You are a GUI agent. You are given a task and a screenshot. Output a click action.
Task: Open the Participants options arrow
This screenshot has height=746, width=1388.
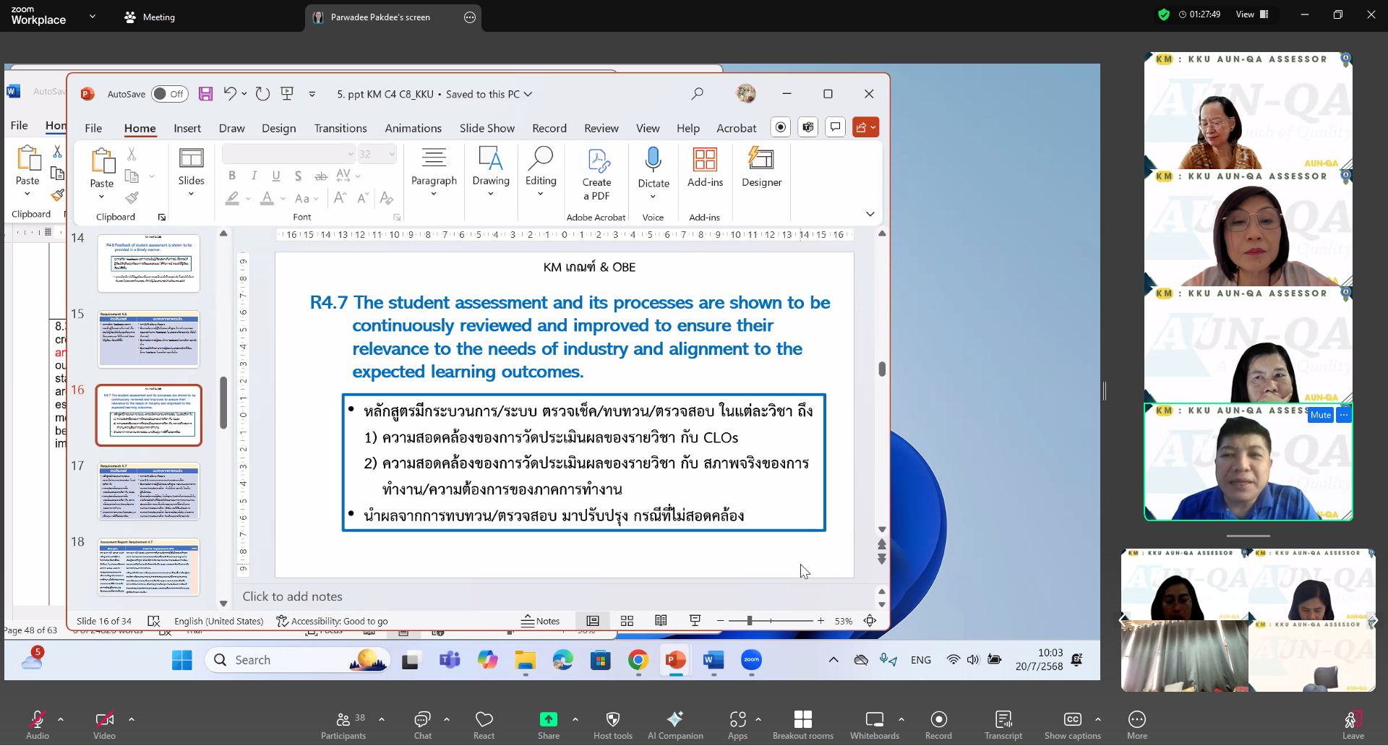[382, 719]
